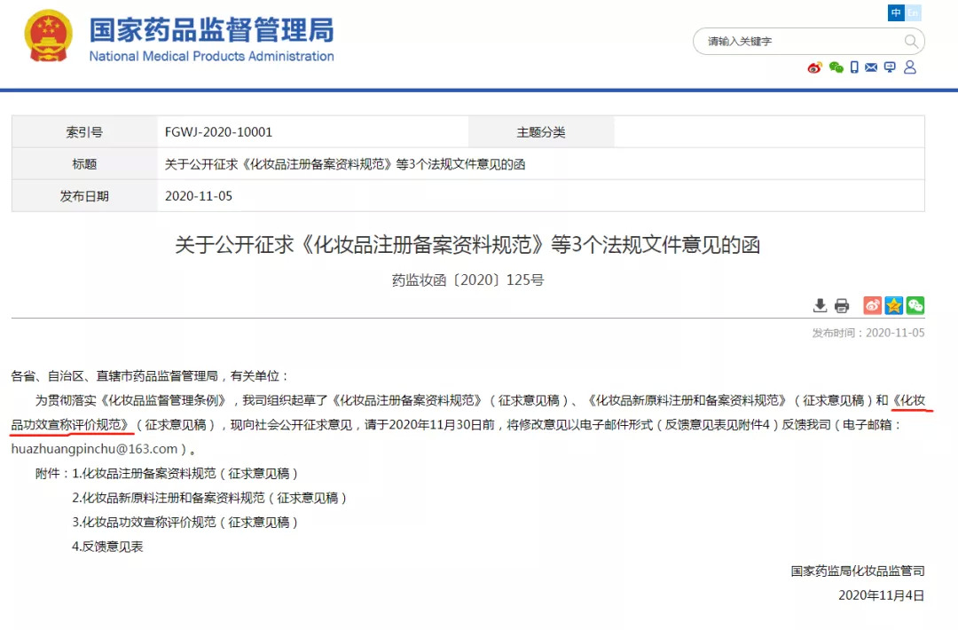
Task: Click the email envelope icon
Action: pos(871,67)
